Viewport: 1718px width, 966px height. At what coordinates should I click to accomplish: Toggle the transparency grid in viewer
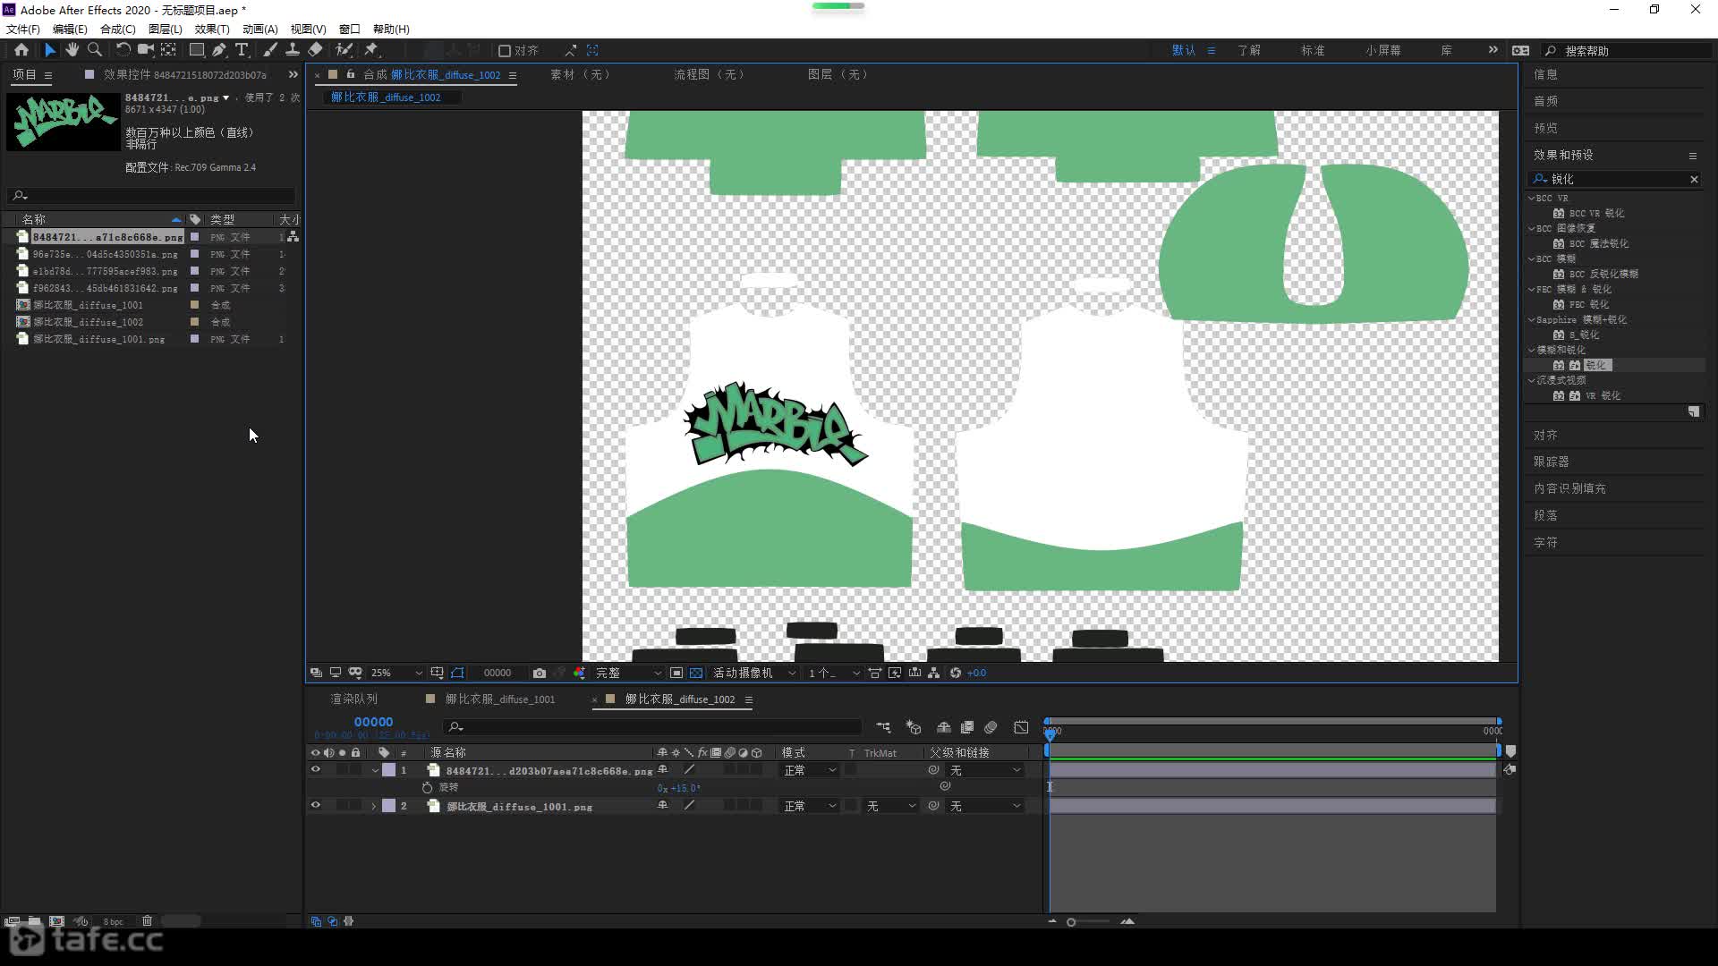tap(696, 673)
